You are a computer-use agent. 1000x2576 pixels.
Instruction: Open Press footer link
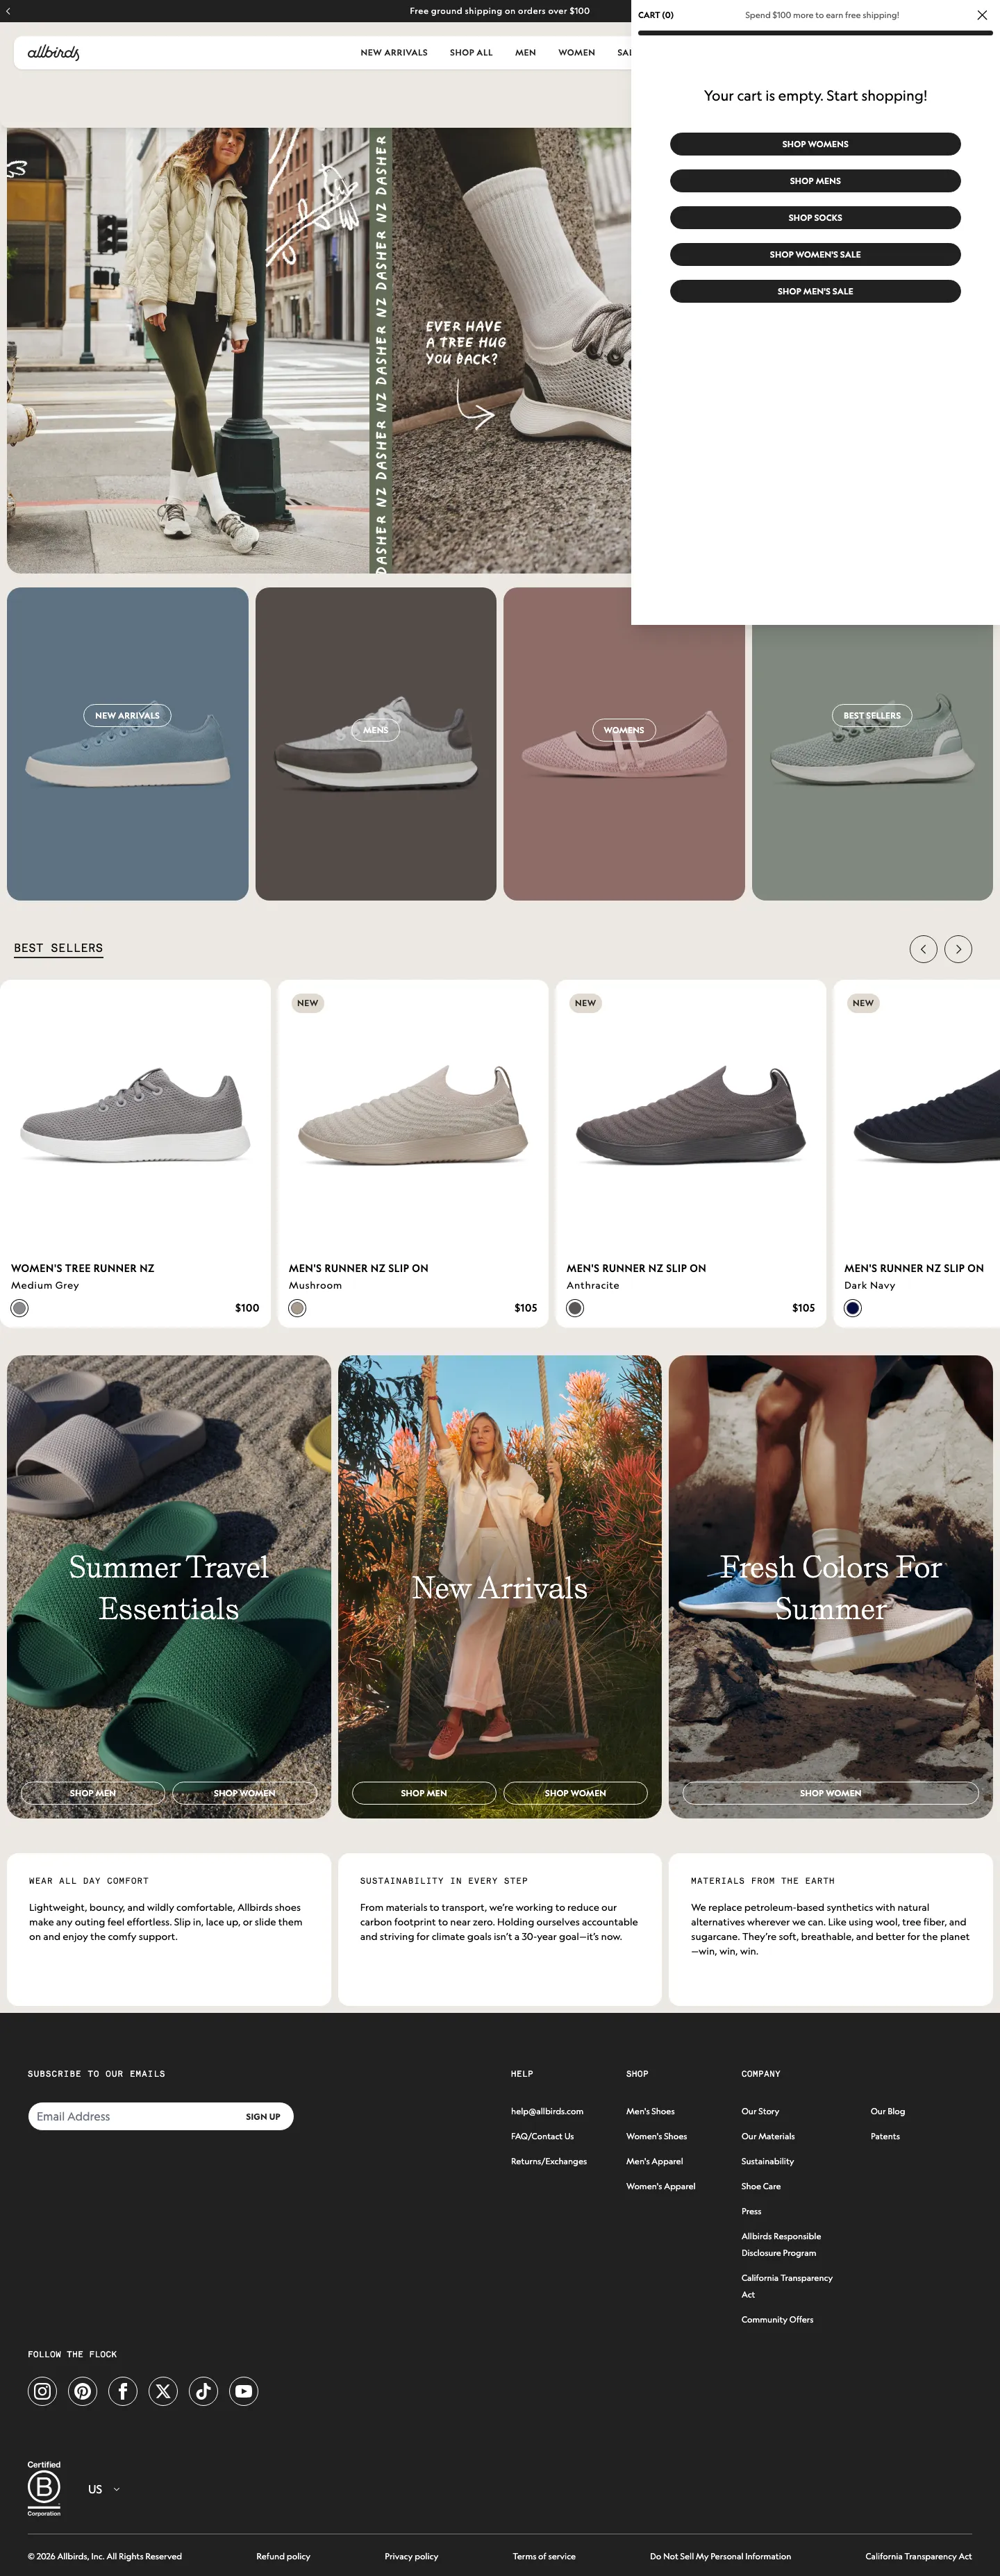tap(751, 2211)
